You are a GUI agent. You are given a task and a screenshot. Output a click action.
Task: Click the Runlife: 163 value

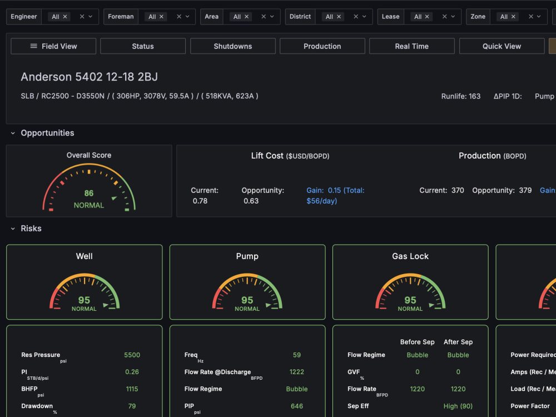pos(460,96)
